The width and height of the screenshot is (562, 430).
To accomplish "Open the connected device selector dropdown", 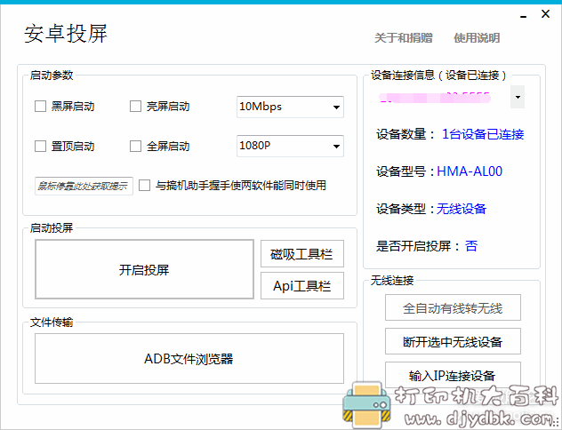I will (x=518, y=97).
